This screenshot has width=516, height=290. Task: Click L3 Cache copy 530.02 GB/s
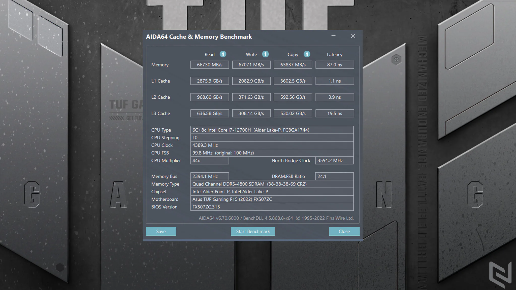tap(293, 113)
